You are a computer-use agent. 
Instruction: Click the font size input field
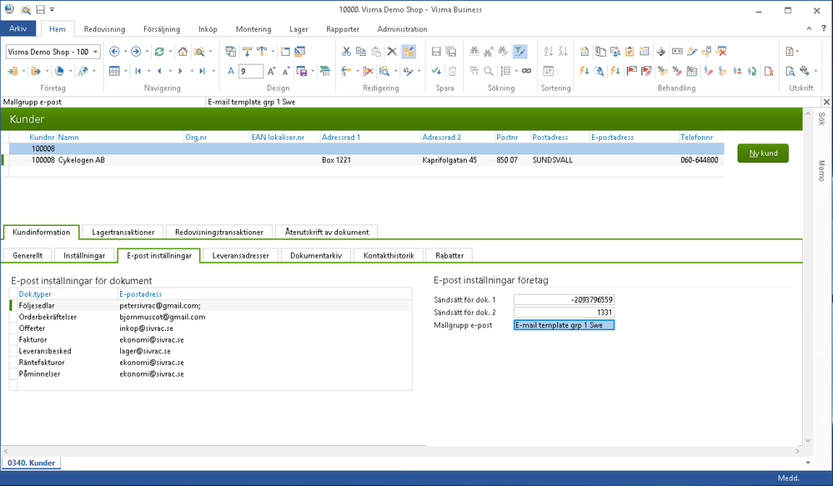tap(251, 71)
